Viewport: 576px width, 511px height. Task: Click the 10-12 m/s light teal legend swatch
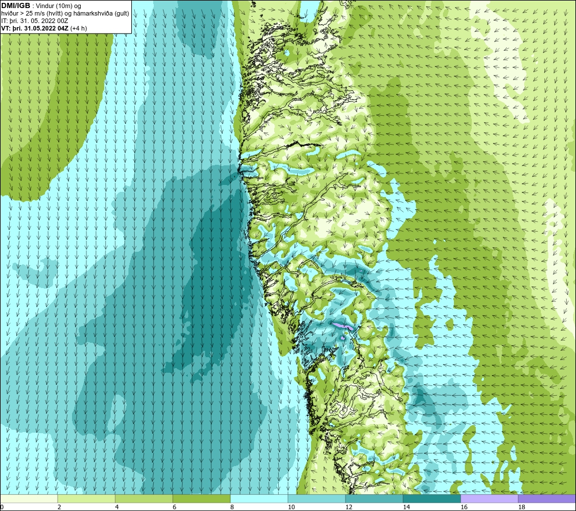317,498
